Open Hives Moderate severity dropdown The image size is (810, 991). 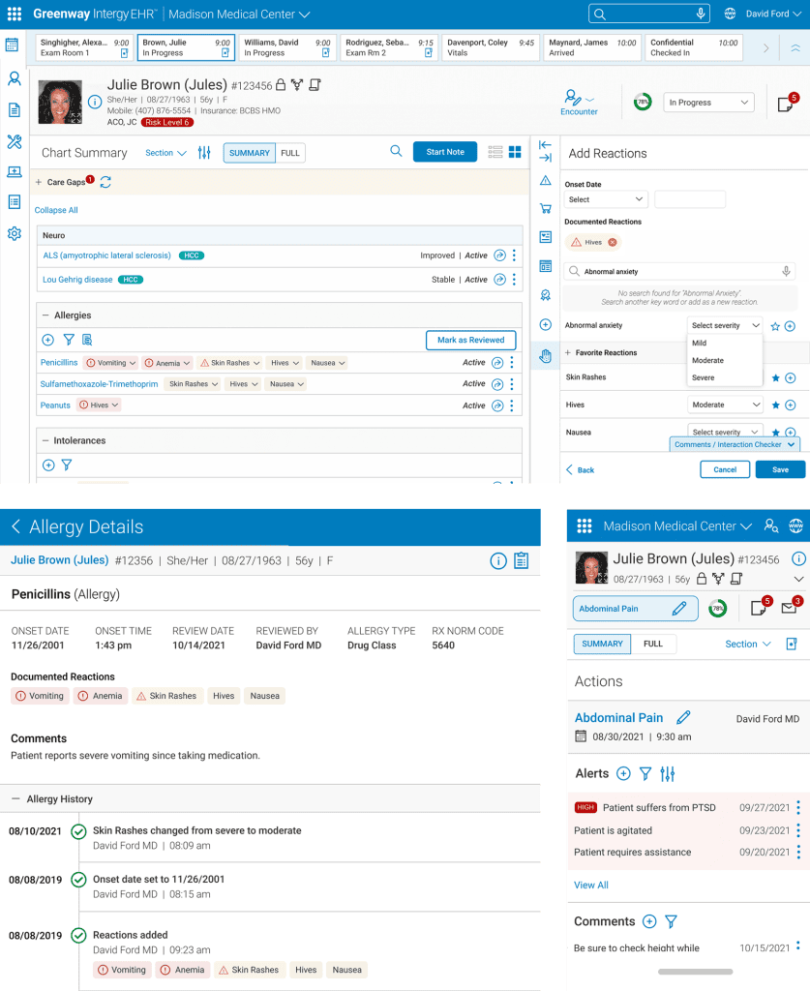point(726,405)
